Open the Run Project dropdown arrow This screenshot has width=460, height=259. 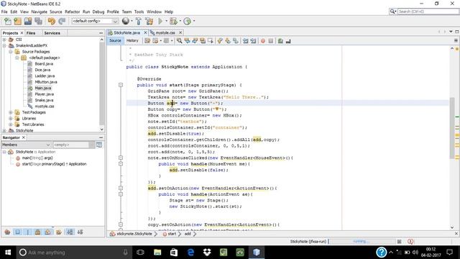click(166, 21)
